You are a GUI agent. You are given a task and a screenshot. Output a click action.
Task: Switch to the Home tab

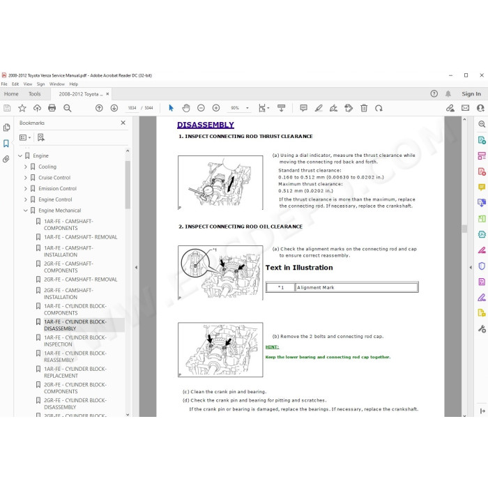(11, 93)
